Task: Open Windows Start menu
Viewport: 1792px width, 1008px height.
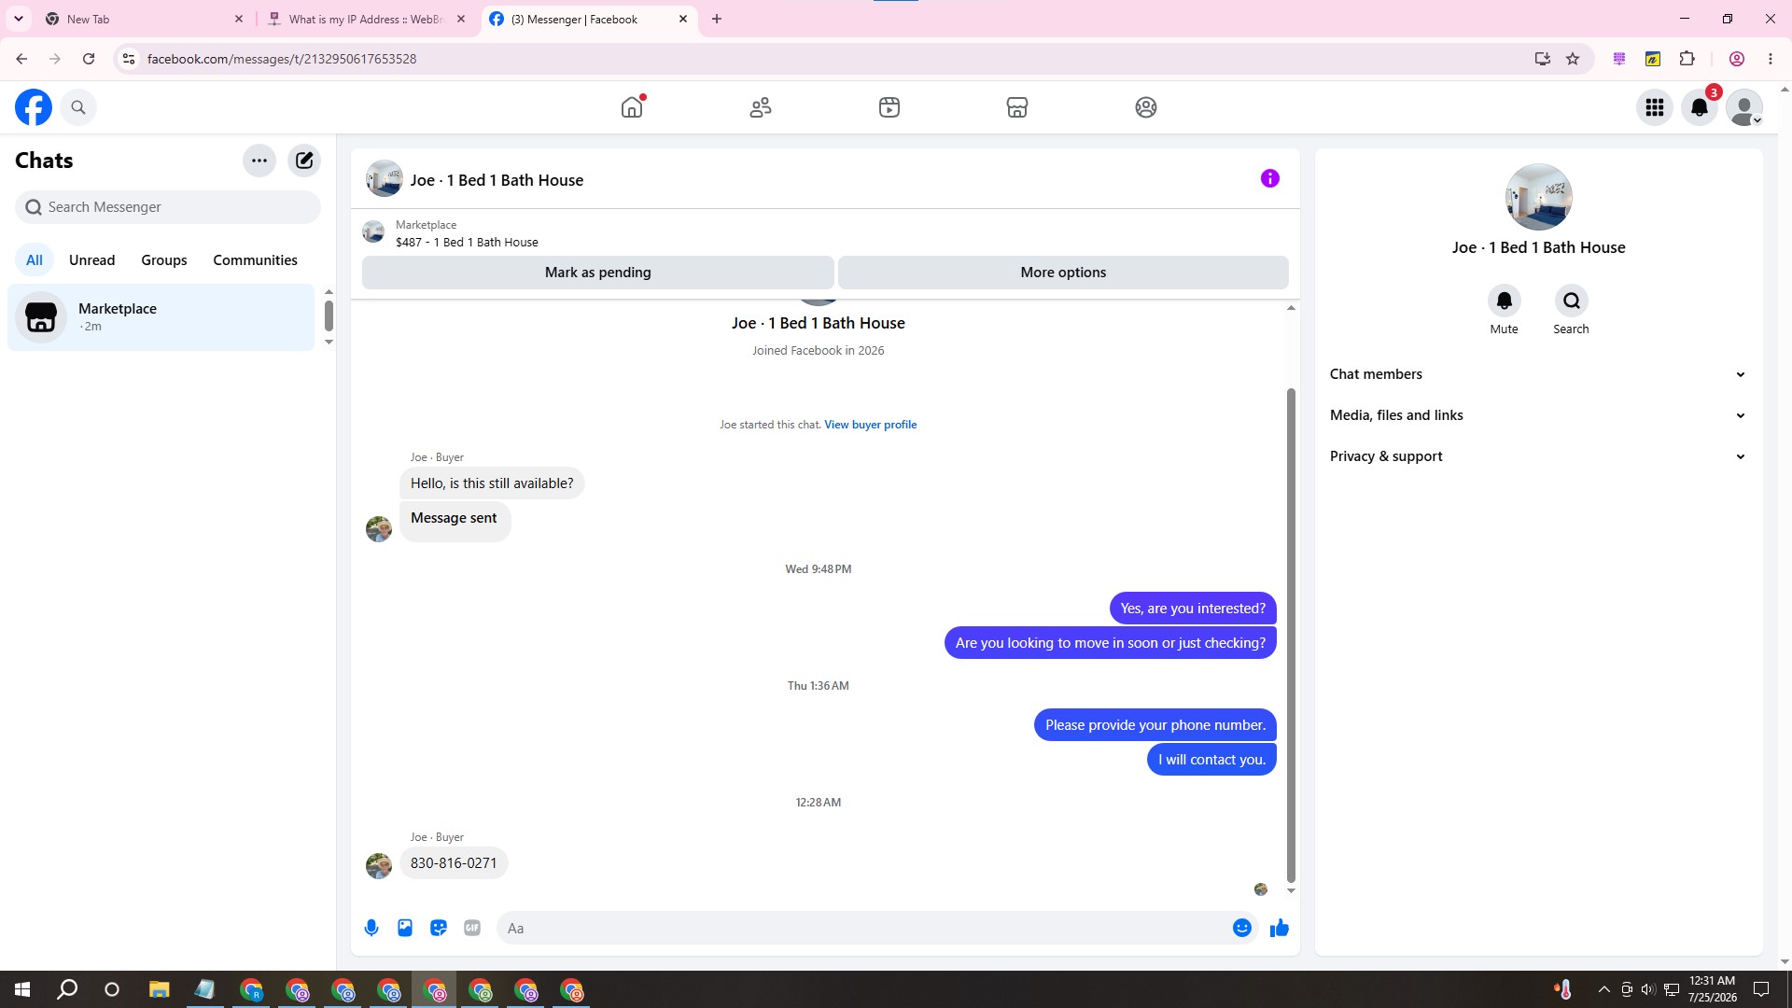Action: pyautogui.click(x=22, y=989)
